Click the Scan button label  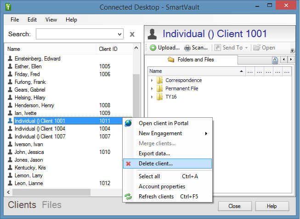tap(200, 48)
